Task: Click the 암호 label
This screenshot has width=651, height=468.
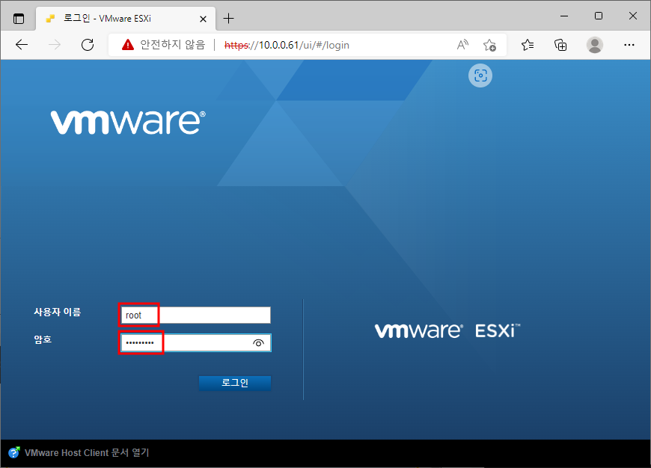Action: click(43, 340)
